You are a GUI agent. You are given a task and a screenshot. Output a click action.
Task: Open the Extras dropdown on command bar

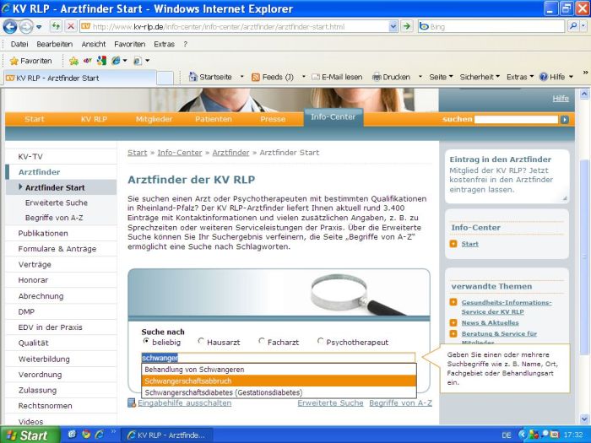[520, 77]
